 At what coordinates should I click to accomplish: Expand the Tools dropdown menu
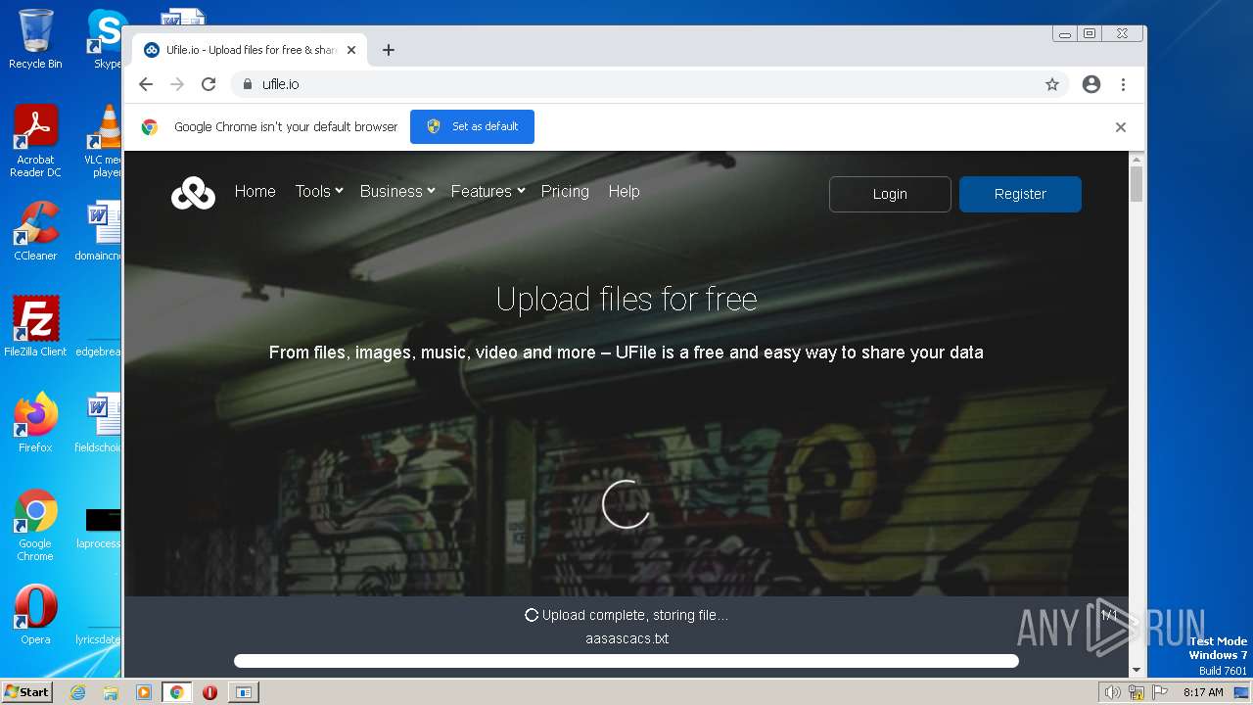[x=319, y=192]
